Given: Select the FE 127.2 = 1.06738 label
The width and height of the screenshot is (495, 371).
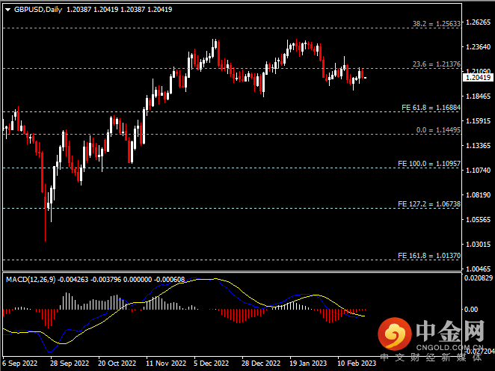Looking at the screenshot, I should tap(430, 203).
